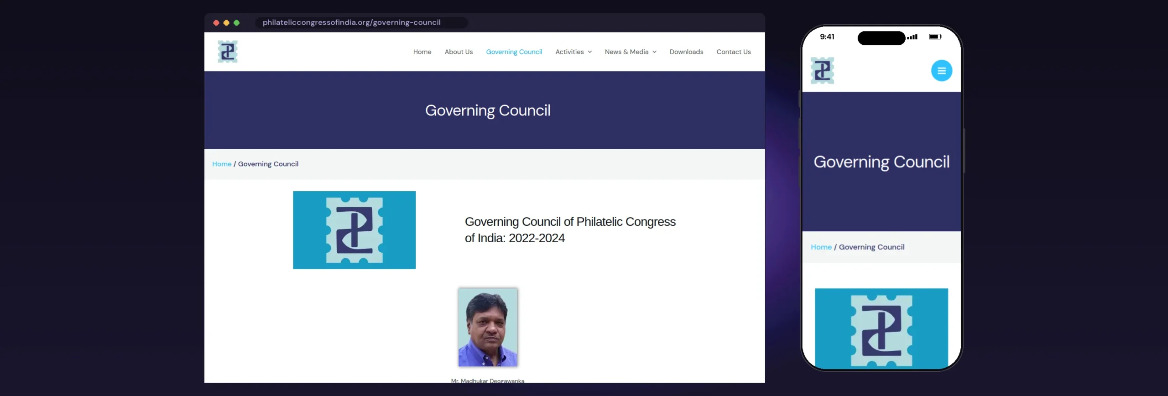1168x396 pixels.
Task: Open the News & Media menu item
Action: pyautogui.click(x=626, y=52)
